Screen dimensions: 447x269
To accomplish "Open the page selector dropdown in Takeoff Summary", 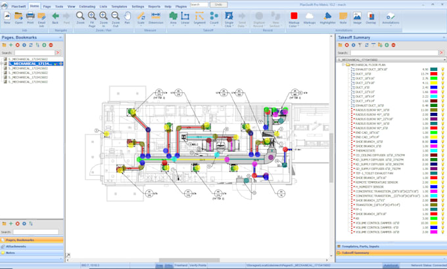I will tap(444, 60).
